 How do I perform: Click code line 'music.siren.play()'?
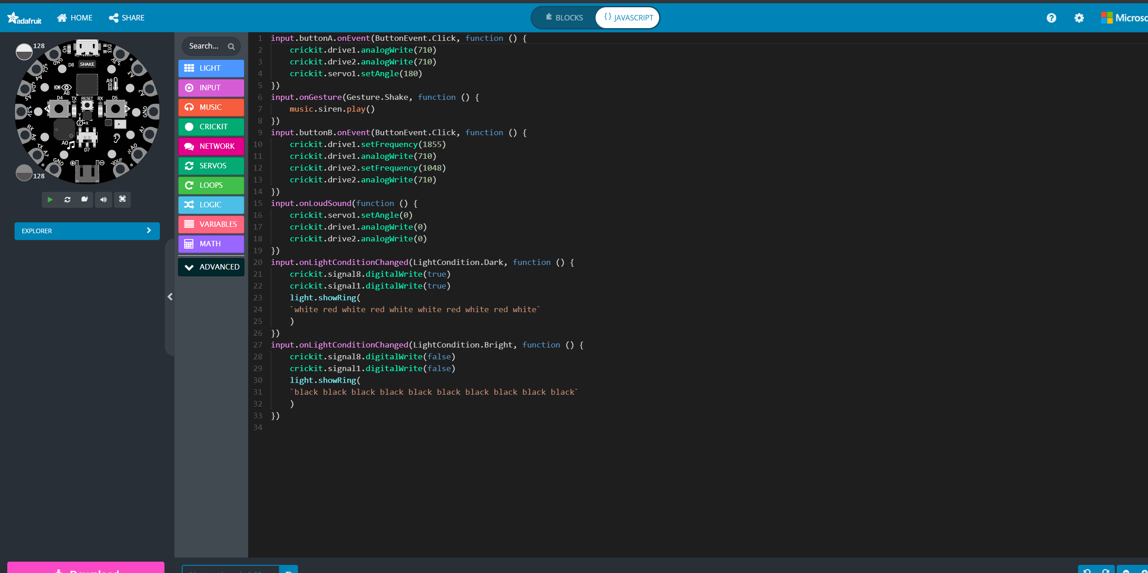(x=332, y=109)
